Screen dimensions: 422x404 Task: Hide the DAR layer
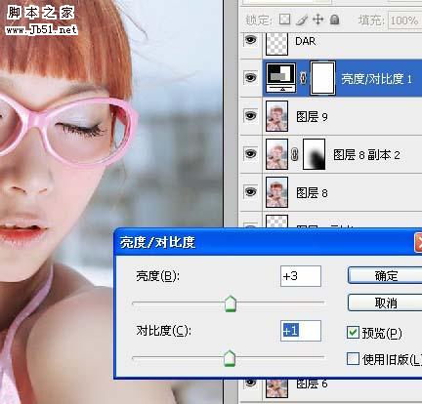251,40
